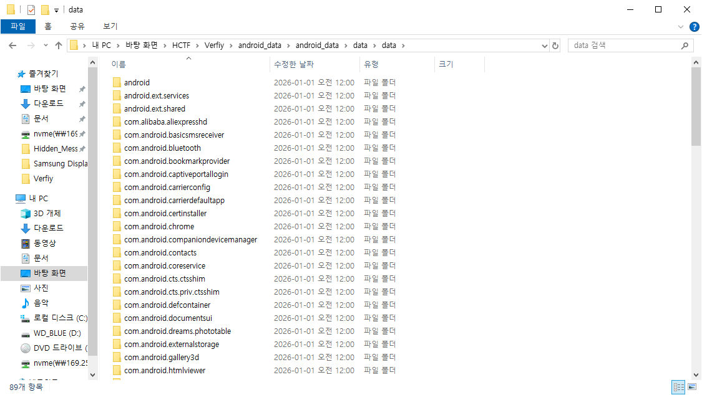
Task: Expand the ribbon with the chevron
Action: (x=681, y=27)
